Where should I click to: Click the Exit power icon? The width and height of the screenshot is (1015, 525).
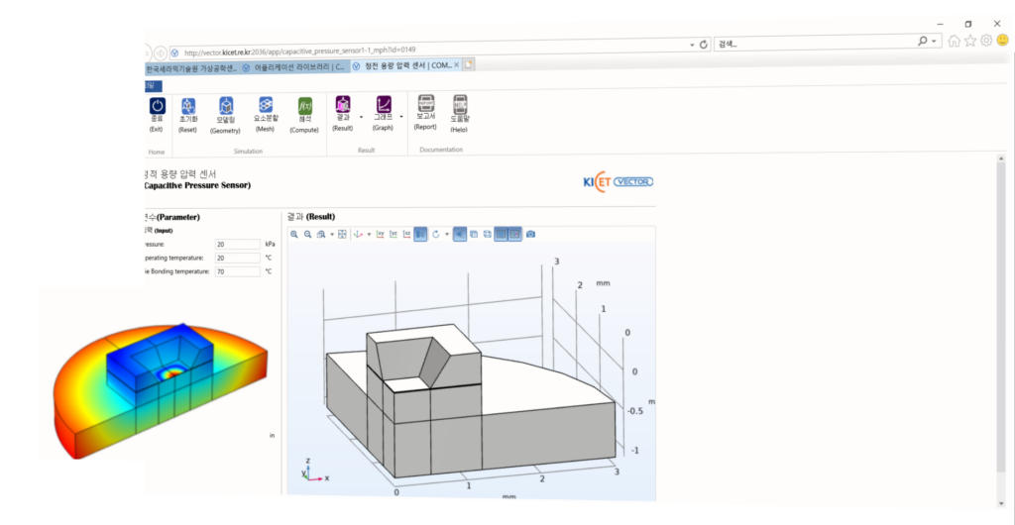coord(157,106)
